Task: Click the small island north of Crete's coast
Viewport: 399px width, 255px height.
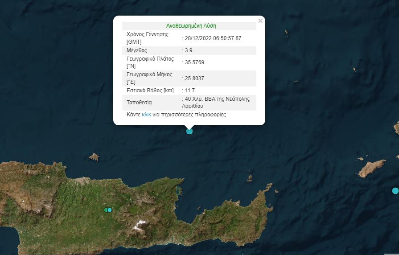Action: (94, 157)
